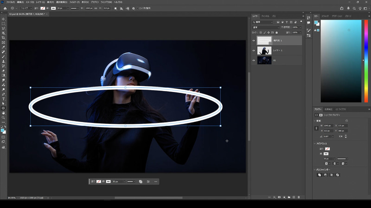Open the blend mode 通常 dropdown
This screenshot has width=371, height=208.
(265, 27)
